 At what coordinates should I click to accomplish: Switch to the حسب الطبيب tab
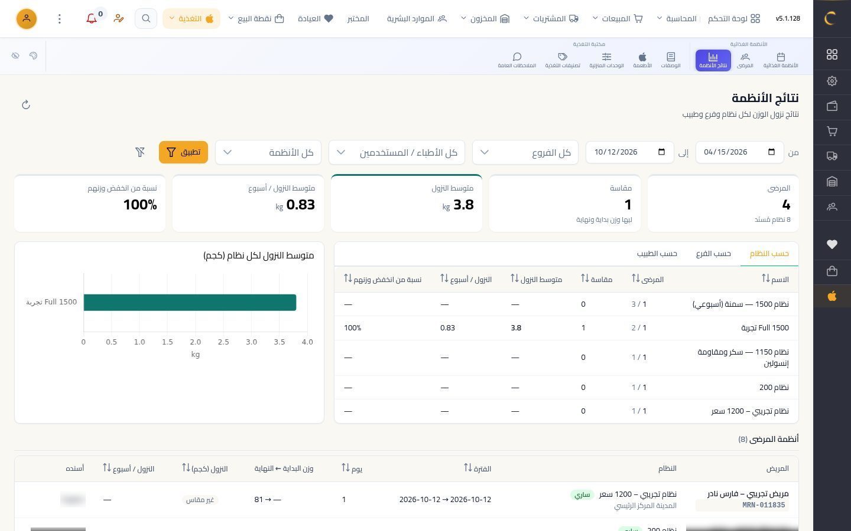point(657,254)
